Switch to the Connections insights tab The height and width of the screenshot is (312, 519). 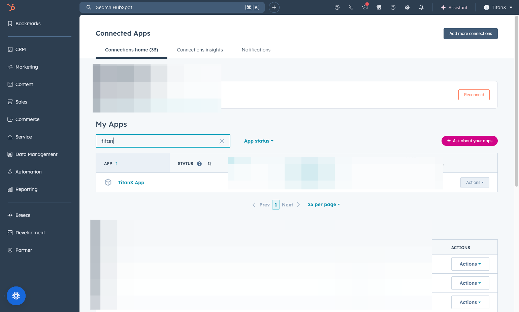point(200,50)
